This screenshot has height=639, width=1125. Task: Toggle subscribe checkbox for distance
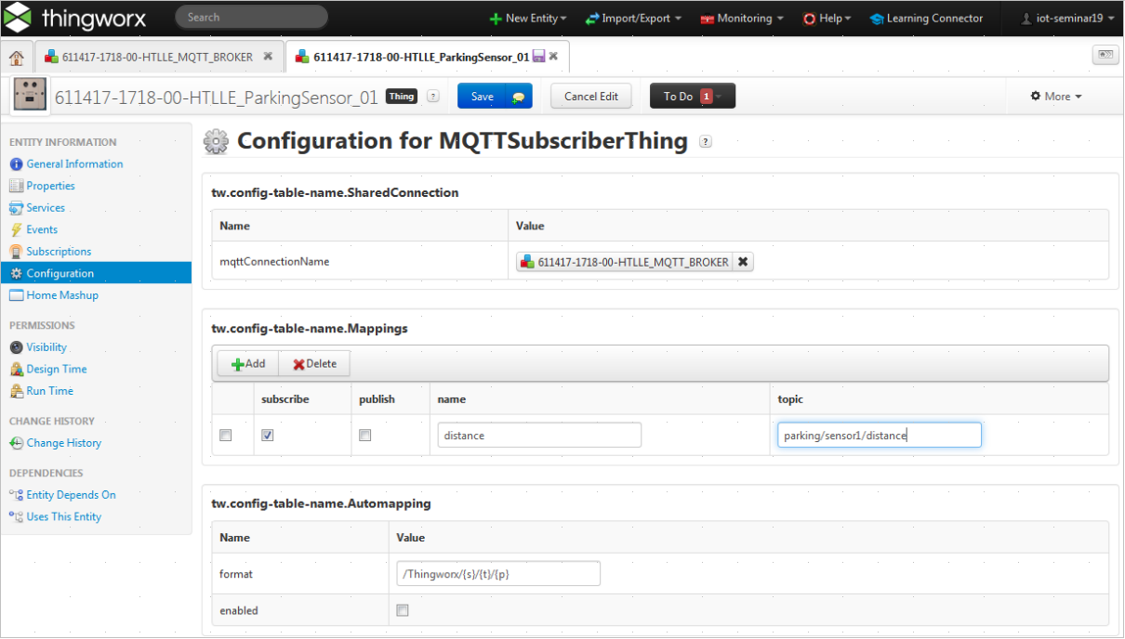tap(268, 436)
